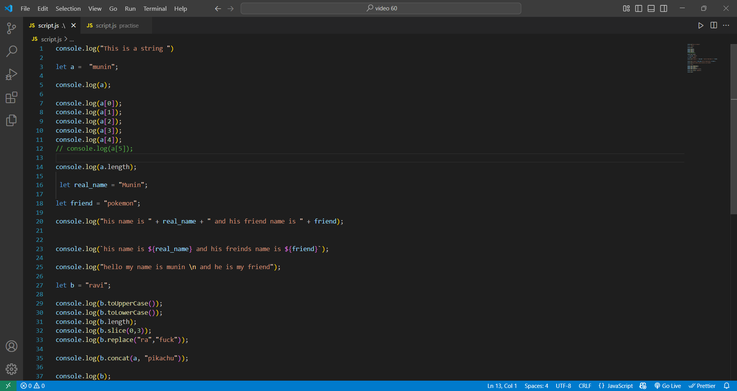737x391 pixels.
Task: Open the Source Control view
Action: [12, 28]
